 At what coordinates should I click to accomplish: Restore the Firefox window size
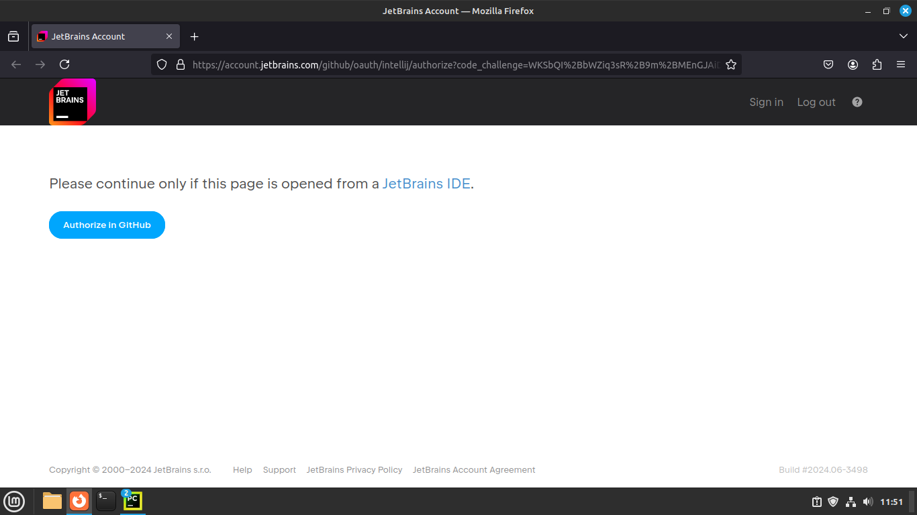tap(886, 11)
